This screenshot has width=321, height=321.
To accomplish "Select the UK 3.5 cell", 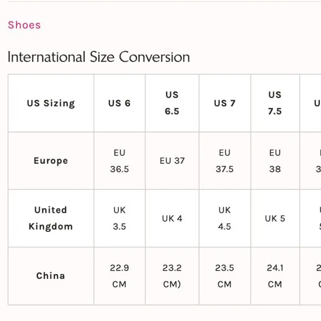I will (x=120, y=218).
